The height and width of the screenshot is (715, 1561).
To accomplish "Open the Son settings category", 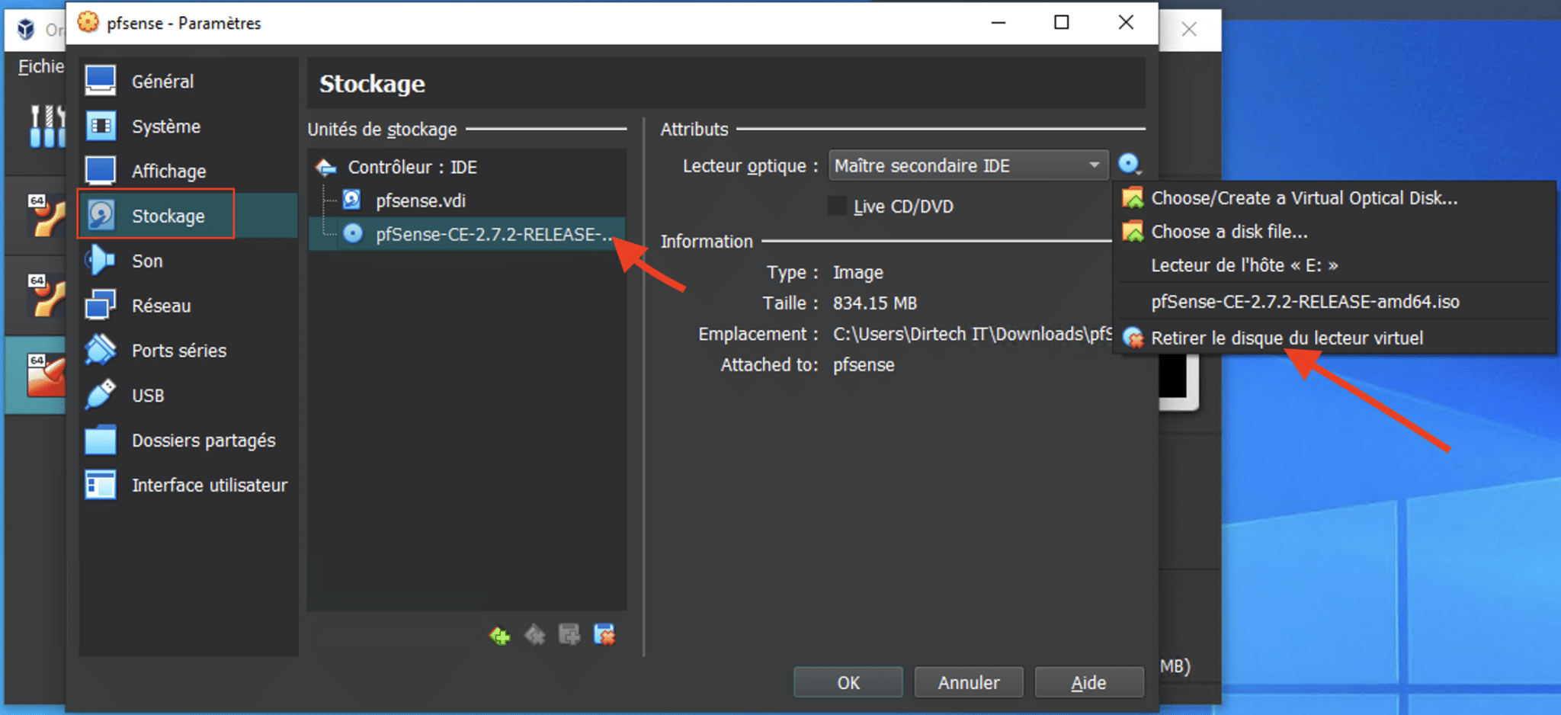I will [146, 260].
